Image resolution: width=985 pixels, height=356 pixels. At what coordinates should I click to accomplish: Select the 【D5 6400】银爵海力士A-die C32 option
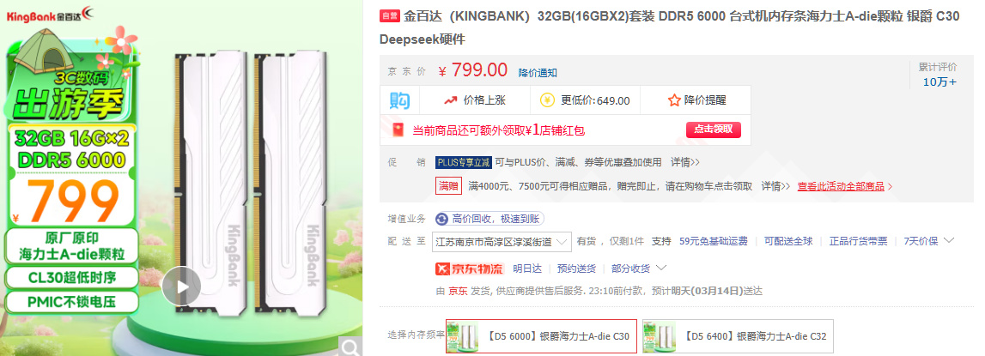pyautogui.click(x=738, y=336)
